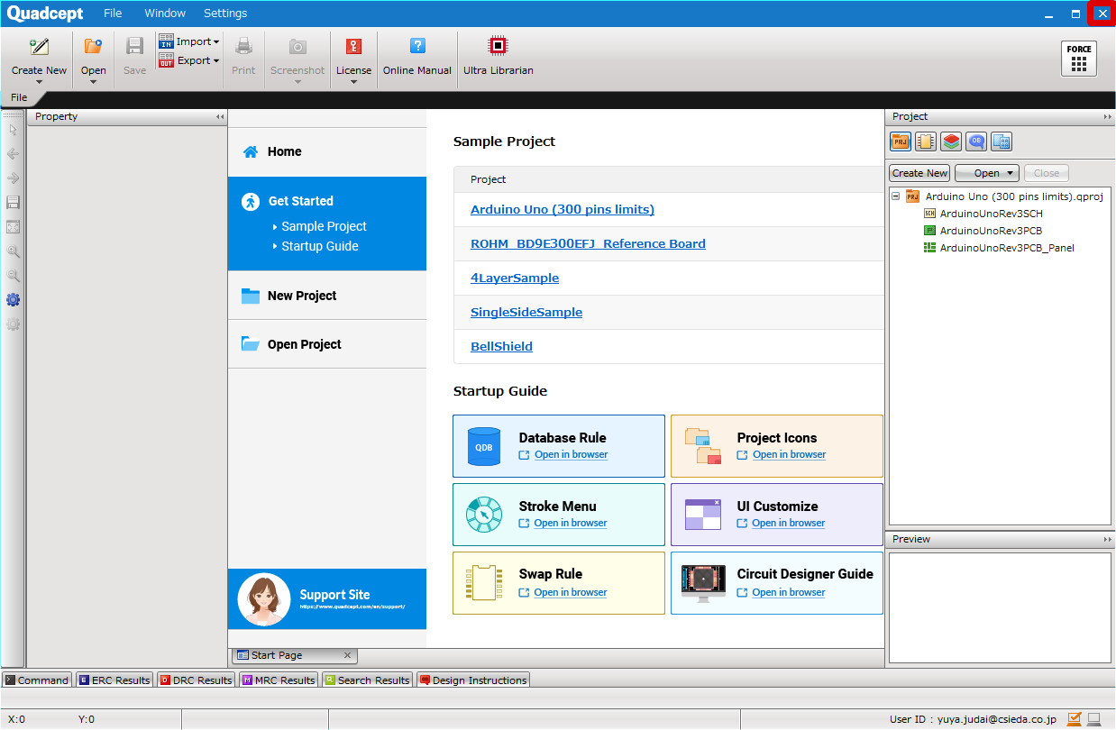Open the Import dropdown
This screenshot has width=1116, height=730.
(x=189, y=41)
